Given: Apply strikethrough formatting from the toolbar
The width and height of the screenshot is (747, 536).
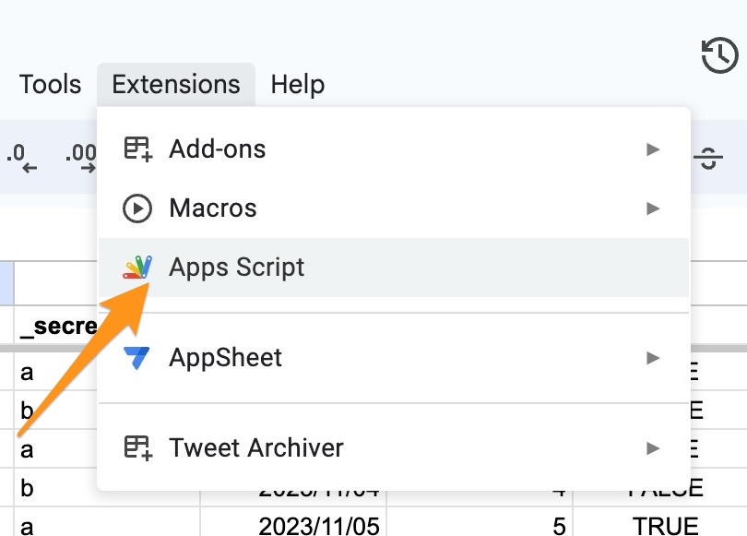Looking at the screenshot, I should pos(707,157).
